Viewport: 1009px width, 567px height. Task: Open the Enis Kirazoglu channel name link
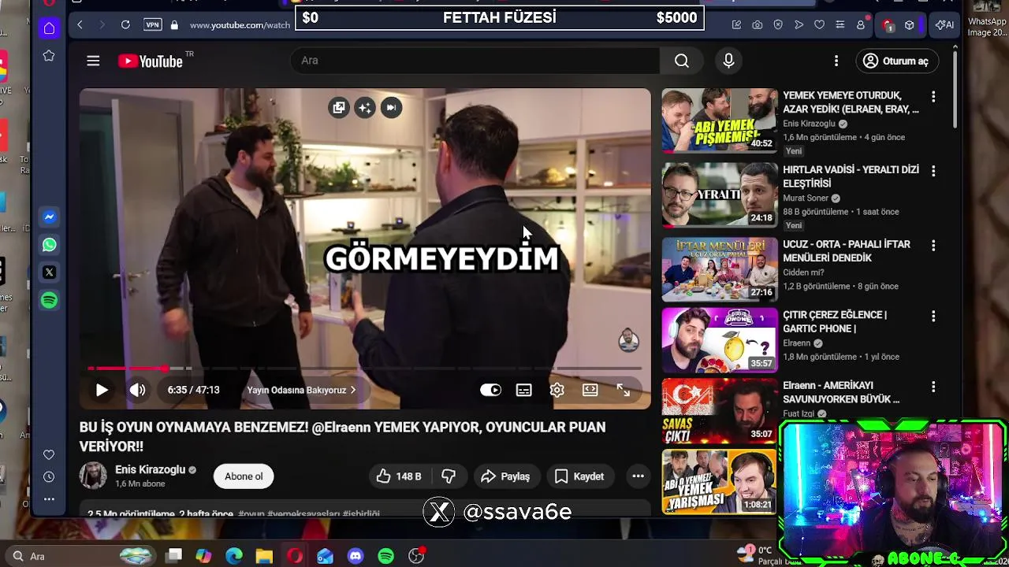150,469
